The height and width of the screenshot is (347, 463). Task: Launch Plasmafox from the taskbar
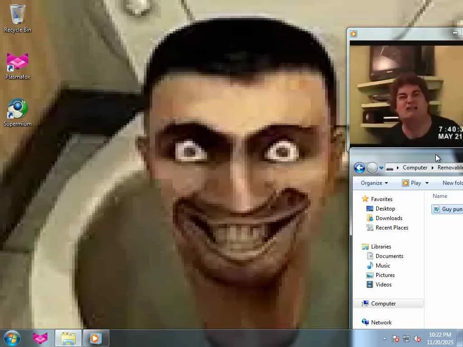[x=40, y=338]
